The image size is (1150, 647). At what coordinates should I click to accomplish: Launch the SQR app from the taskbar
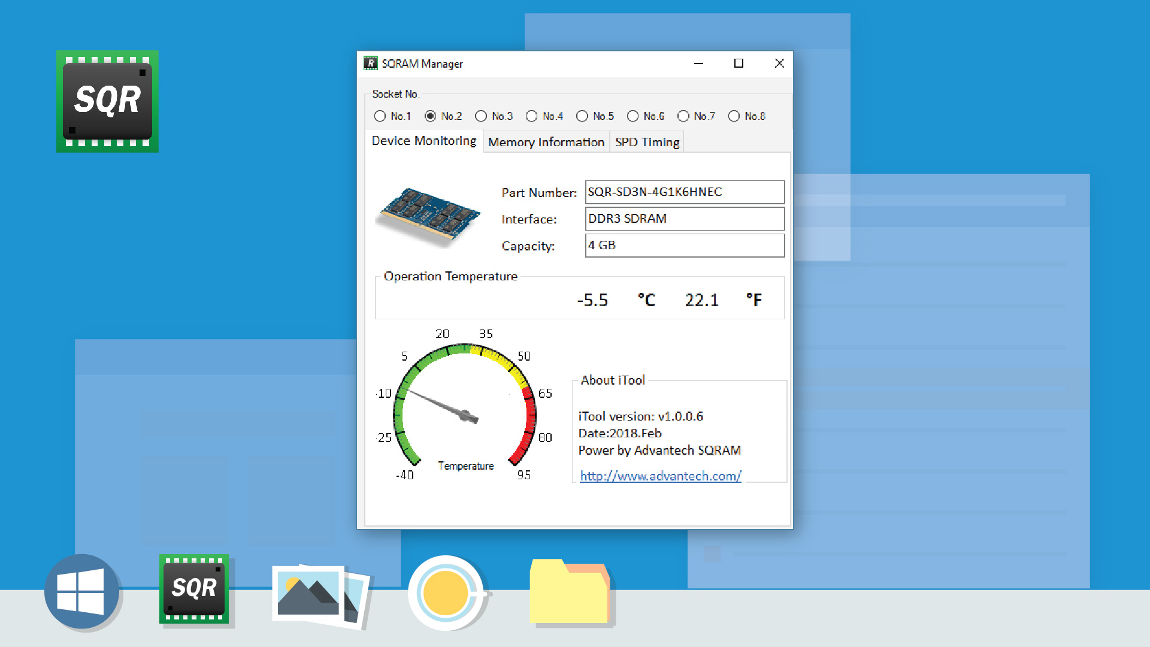(x=194, y=589)
